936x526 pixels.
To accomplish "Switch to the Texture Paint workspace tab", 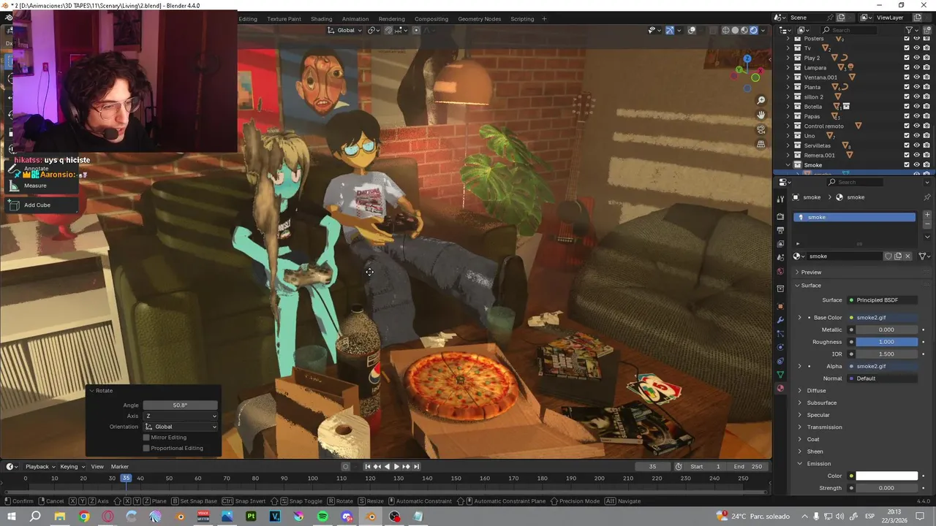I will click(284, 19).
